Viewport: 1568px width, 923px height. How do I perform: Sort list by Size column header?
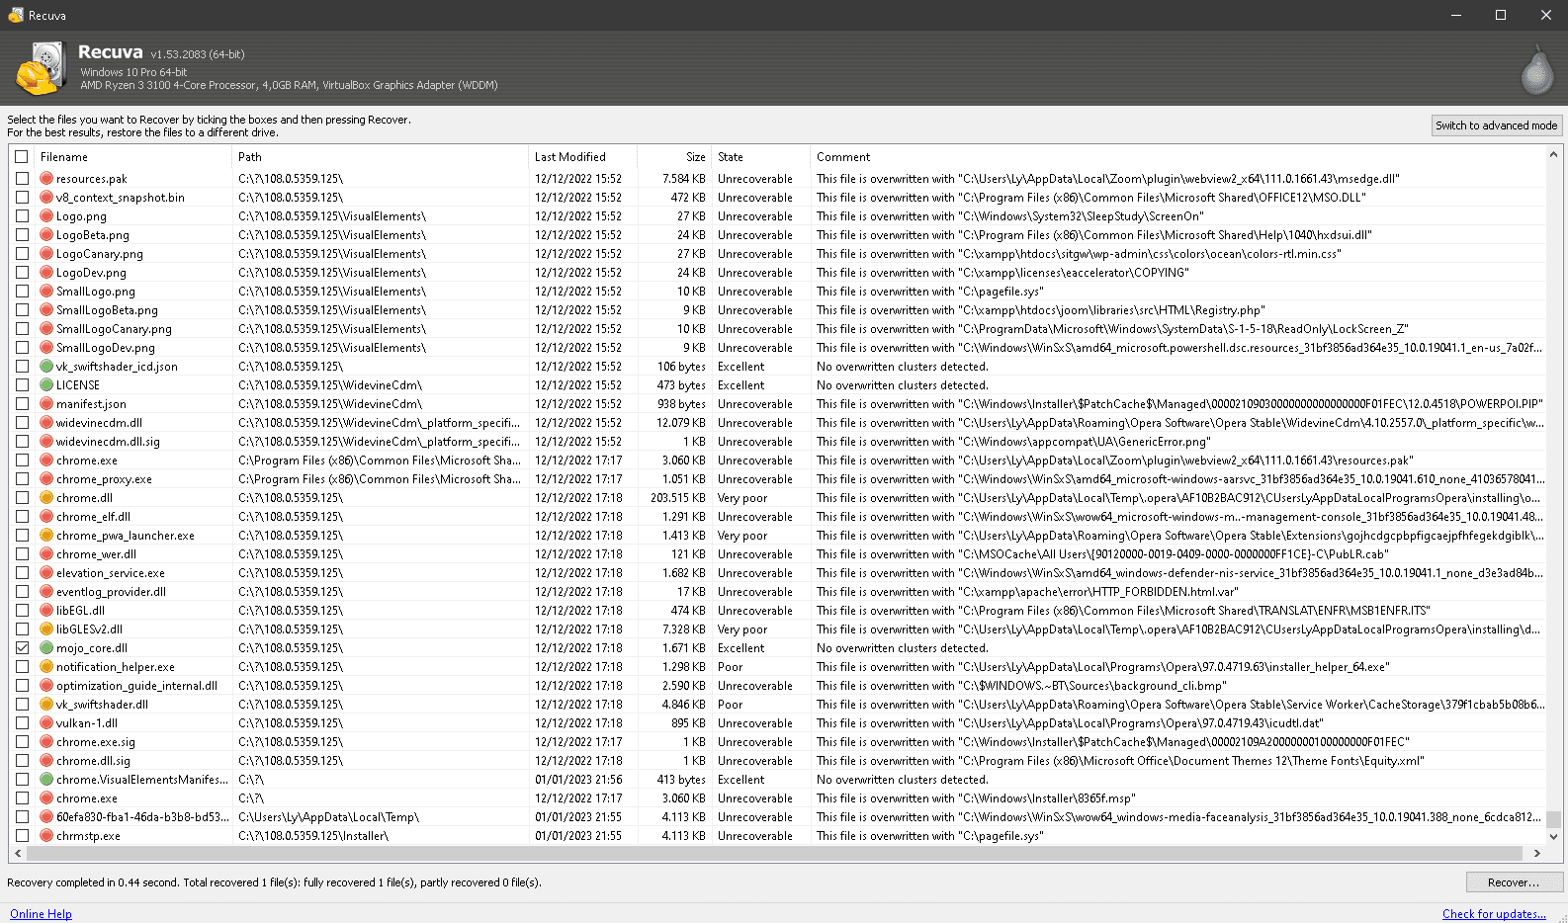674,157
